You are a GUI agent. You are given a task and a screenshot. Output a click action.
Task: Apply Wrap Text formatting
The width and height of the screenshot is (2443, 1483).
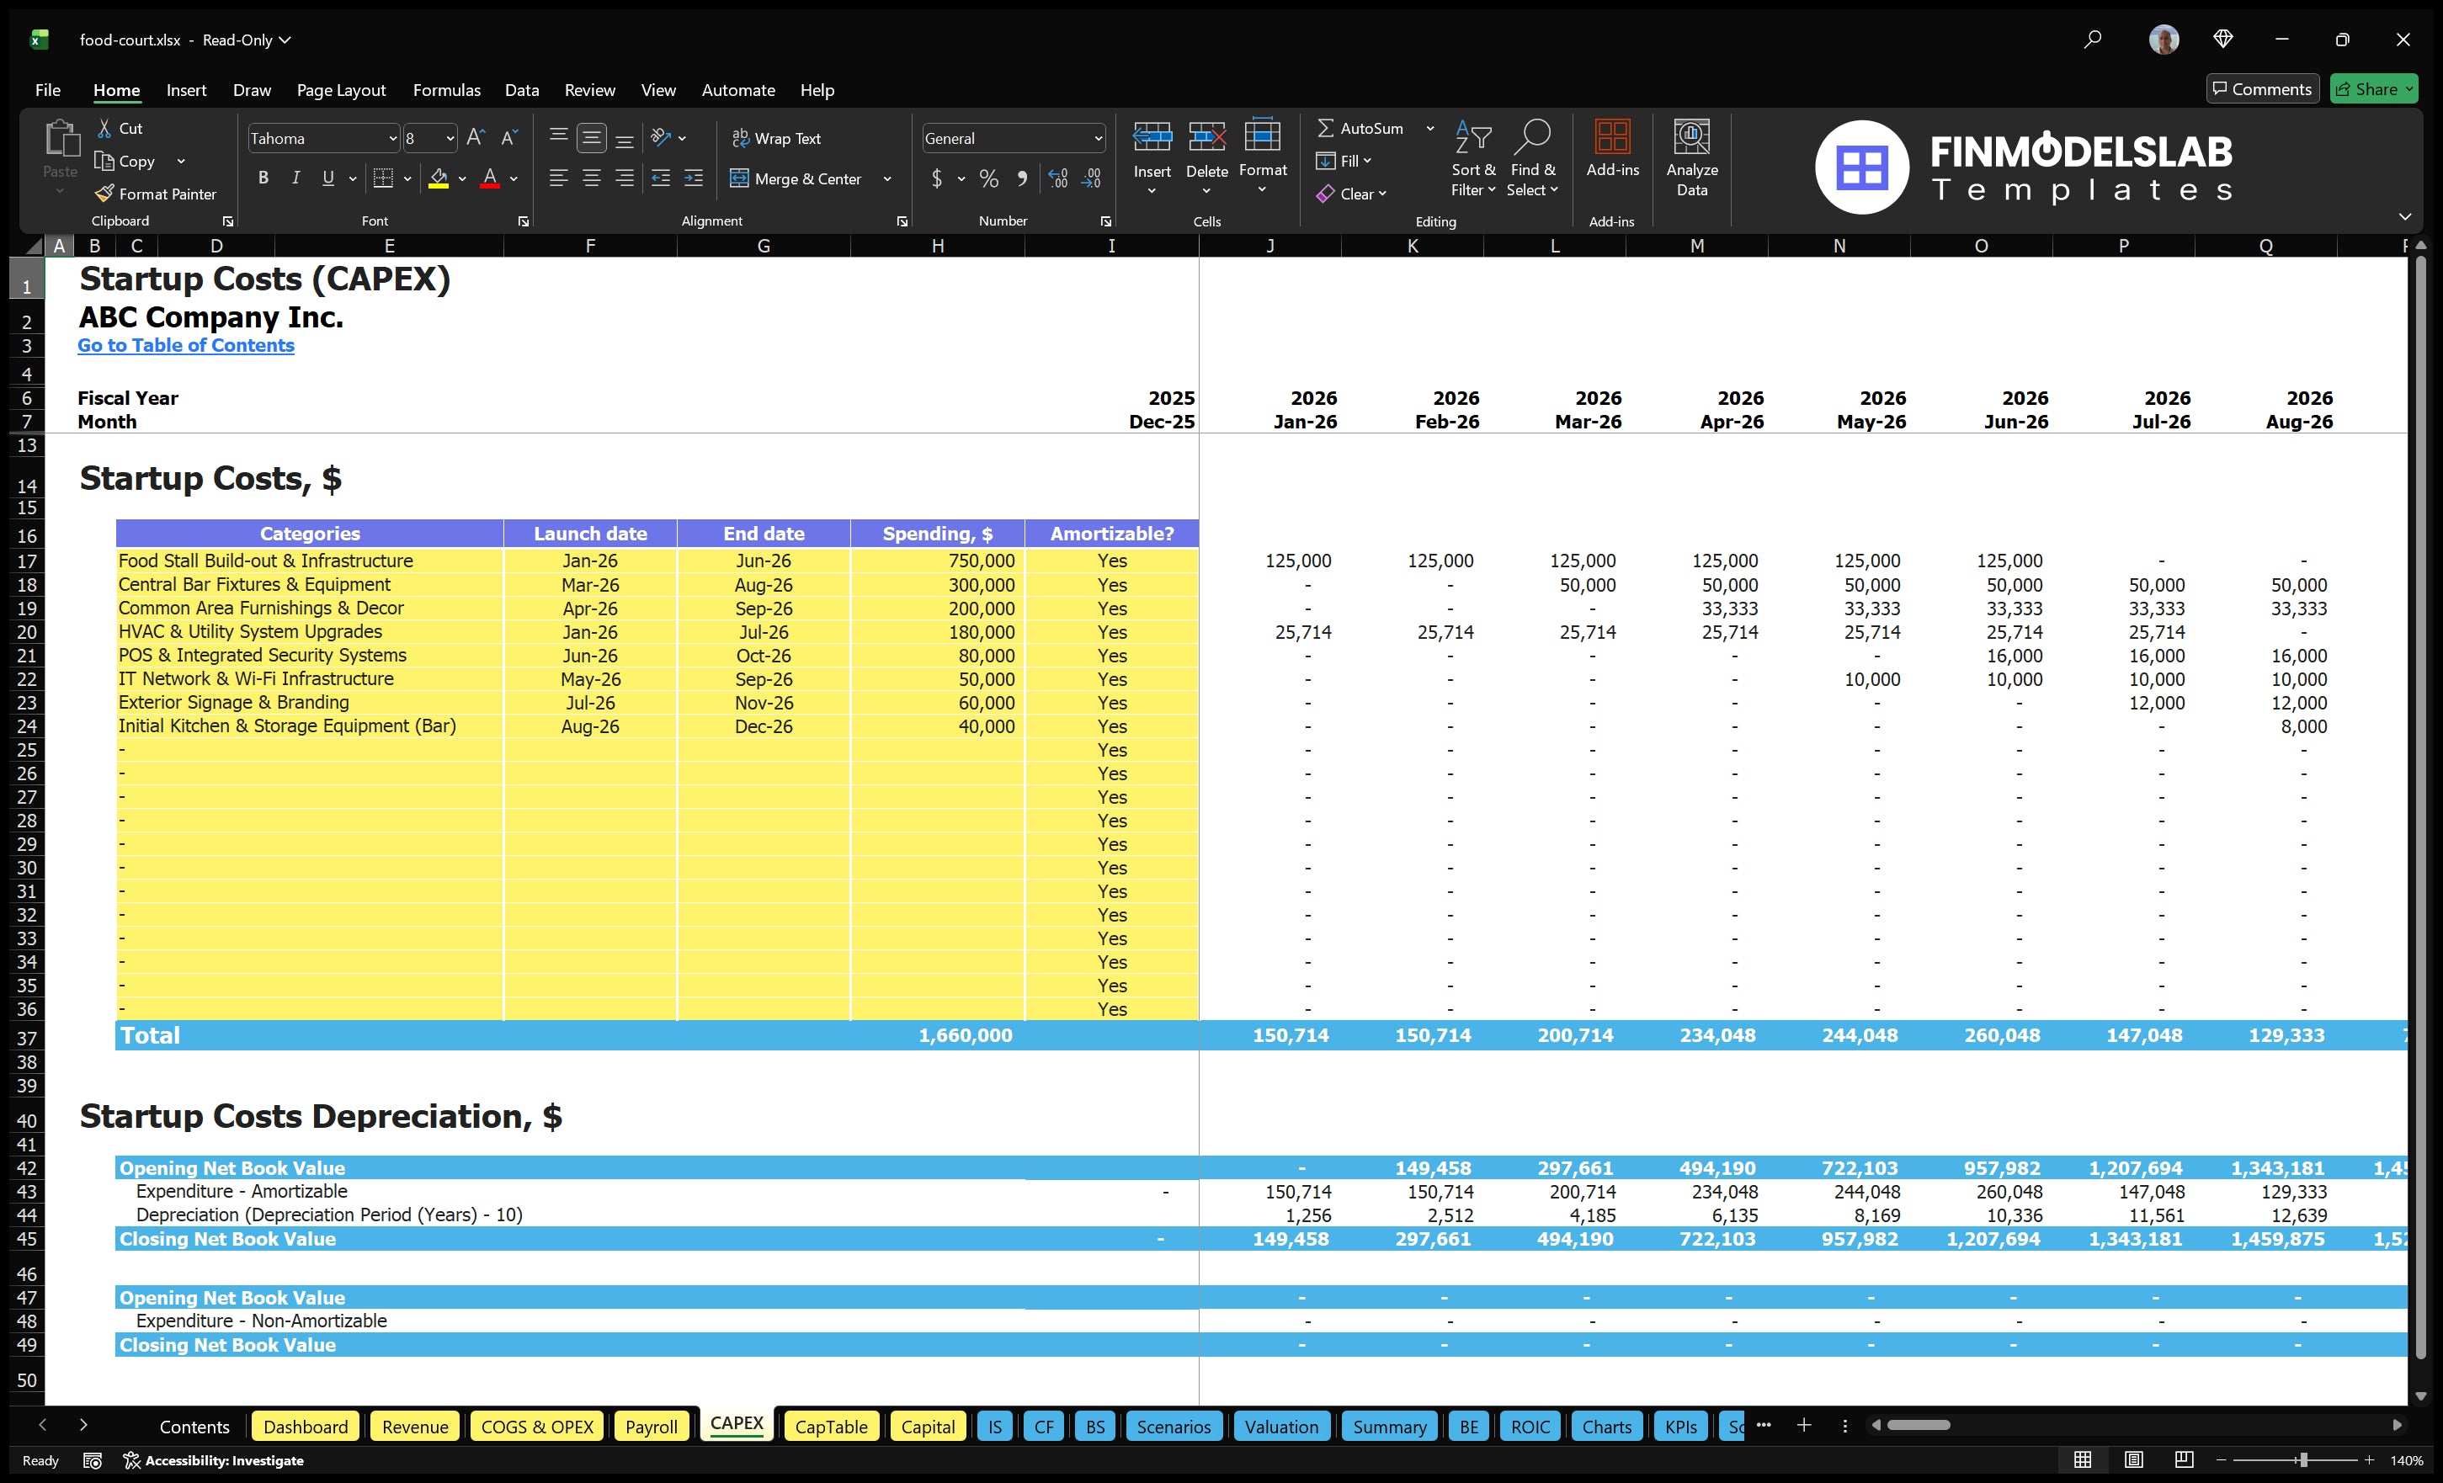click(779, 138)
